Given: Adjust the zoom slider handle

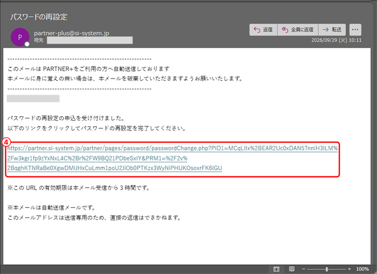Looking at the screenshot, I should tap(326, 269).
